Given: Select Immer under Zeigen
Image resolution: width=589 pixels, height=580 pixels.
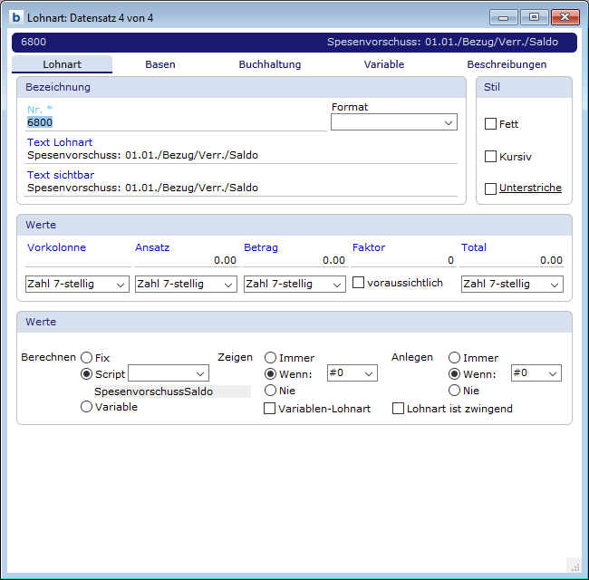Looking at the screenshot, I should coord(270,358).
